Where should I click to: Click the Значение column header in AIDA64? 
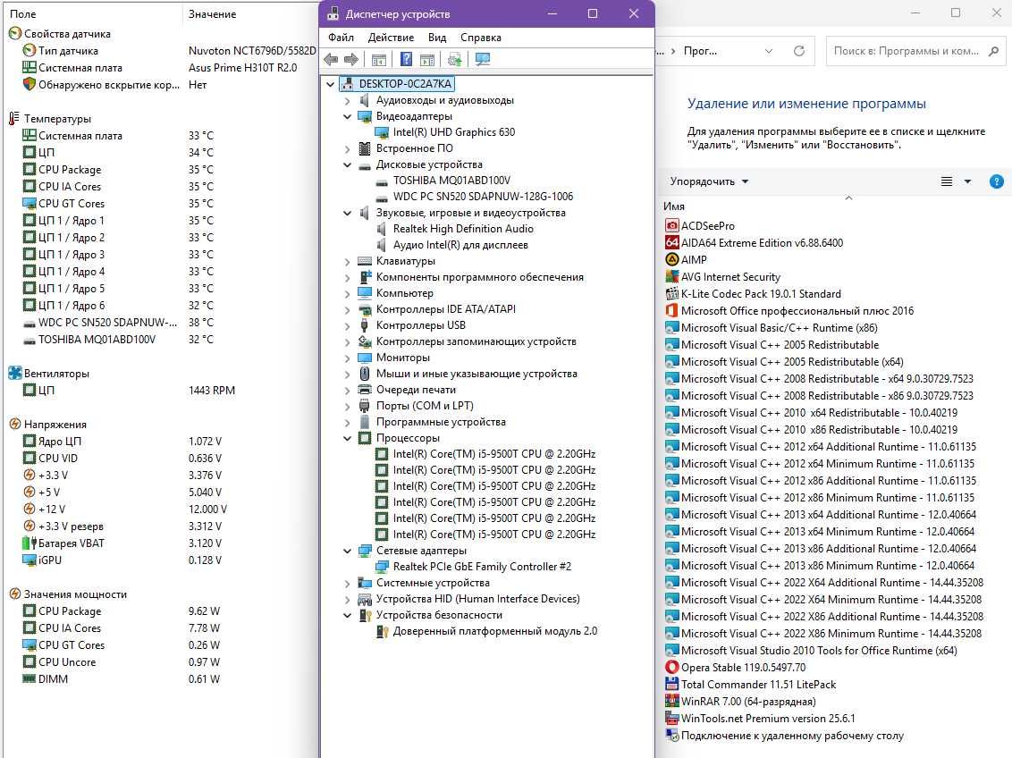(213, 14)
